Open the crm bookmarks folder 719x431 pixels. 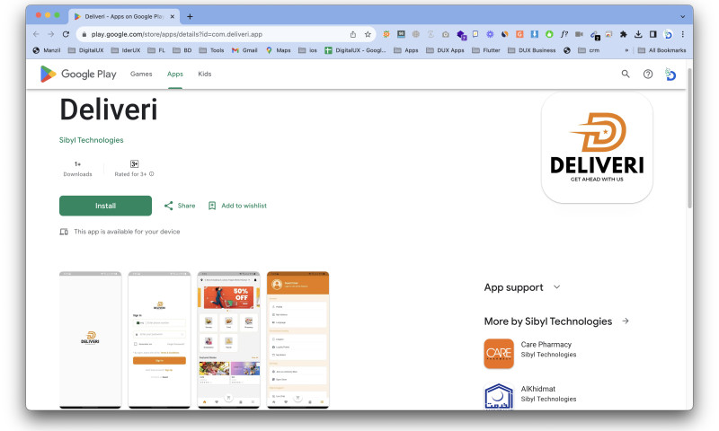(589, 50)
